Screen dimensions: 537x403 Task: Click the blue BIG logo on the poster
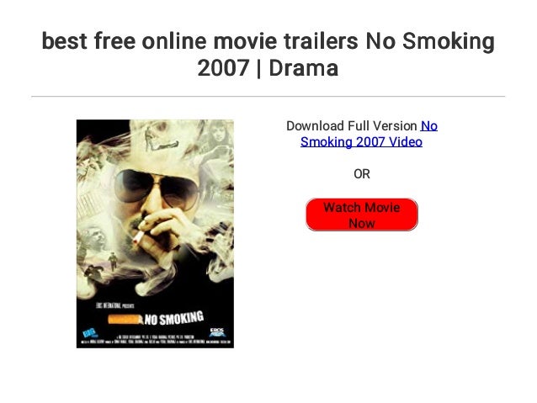(x=90, y=332)
